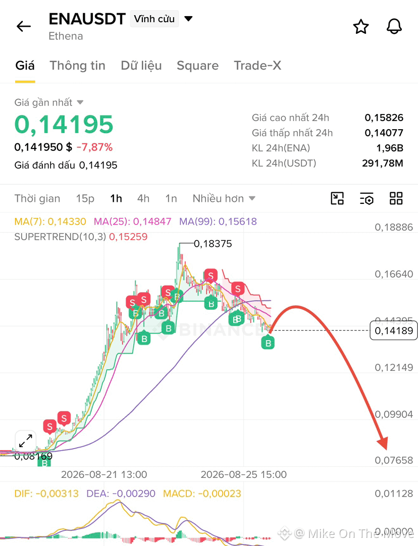This screenshot has width=418, height=546.
Task: Tap the KL 24h(ENA) volume 1,96B
Action: [390, 148]
